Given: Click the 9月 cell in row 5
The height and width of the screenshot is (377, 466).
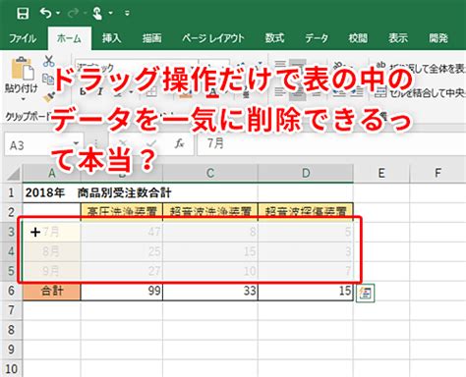Looking at the screenshot, I should 52,271.
